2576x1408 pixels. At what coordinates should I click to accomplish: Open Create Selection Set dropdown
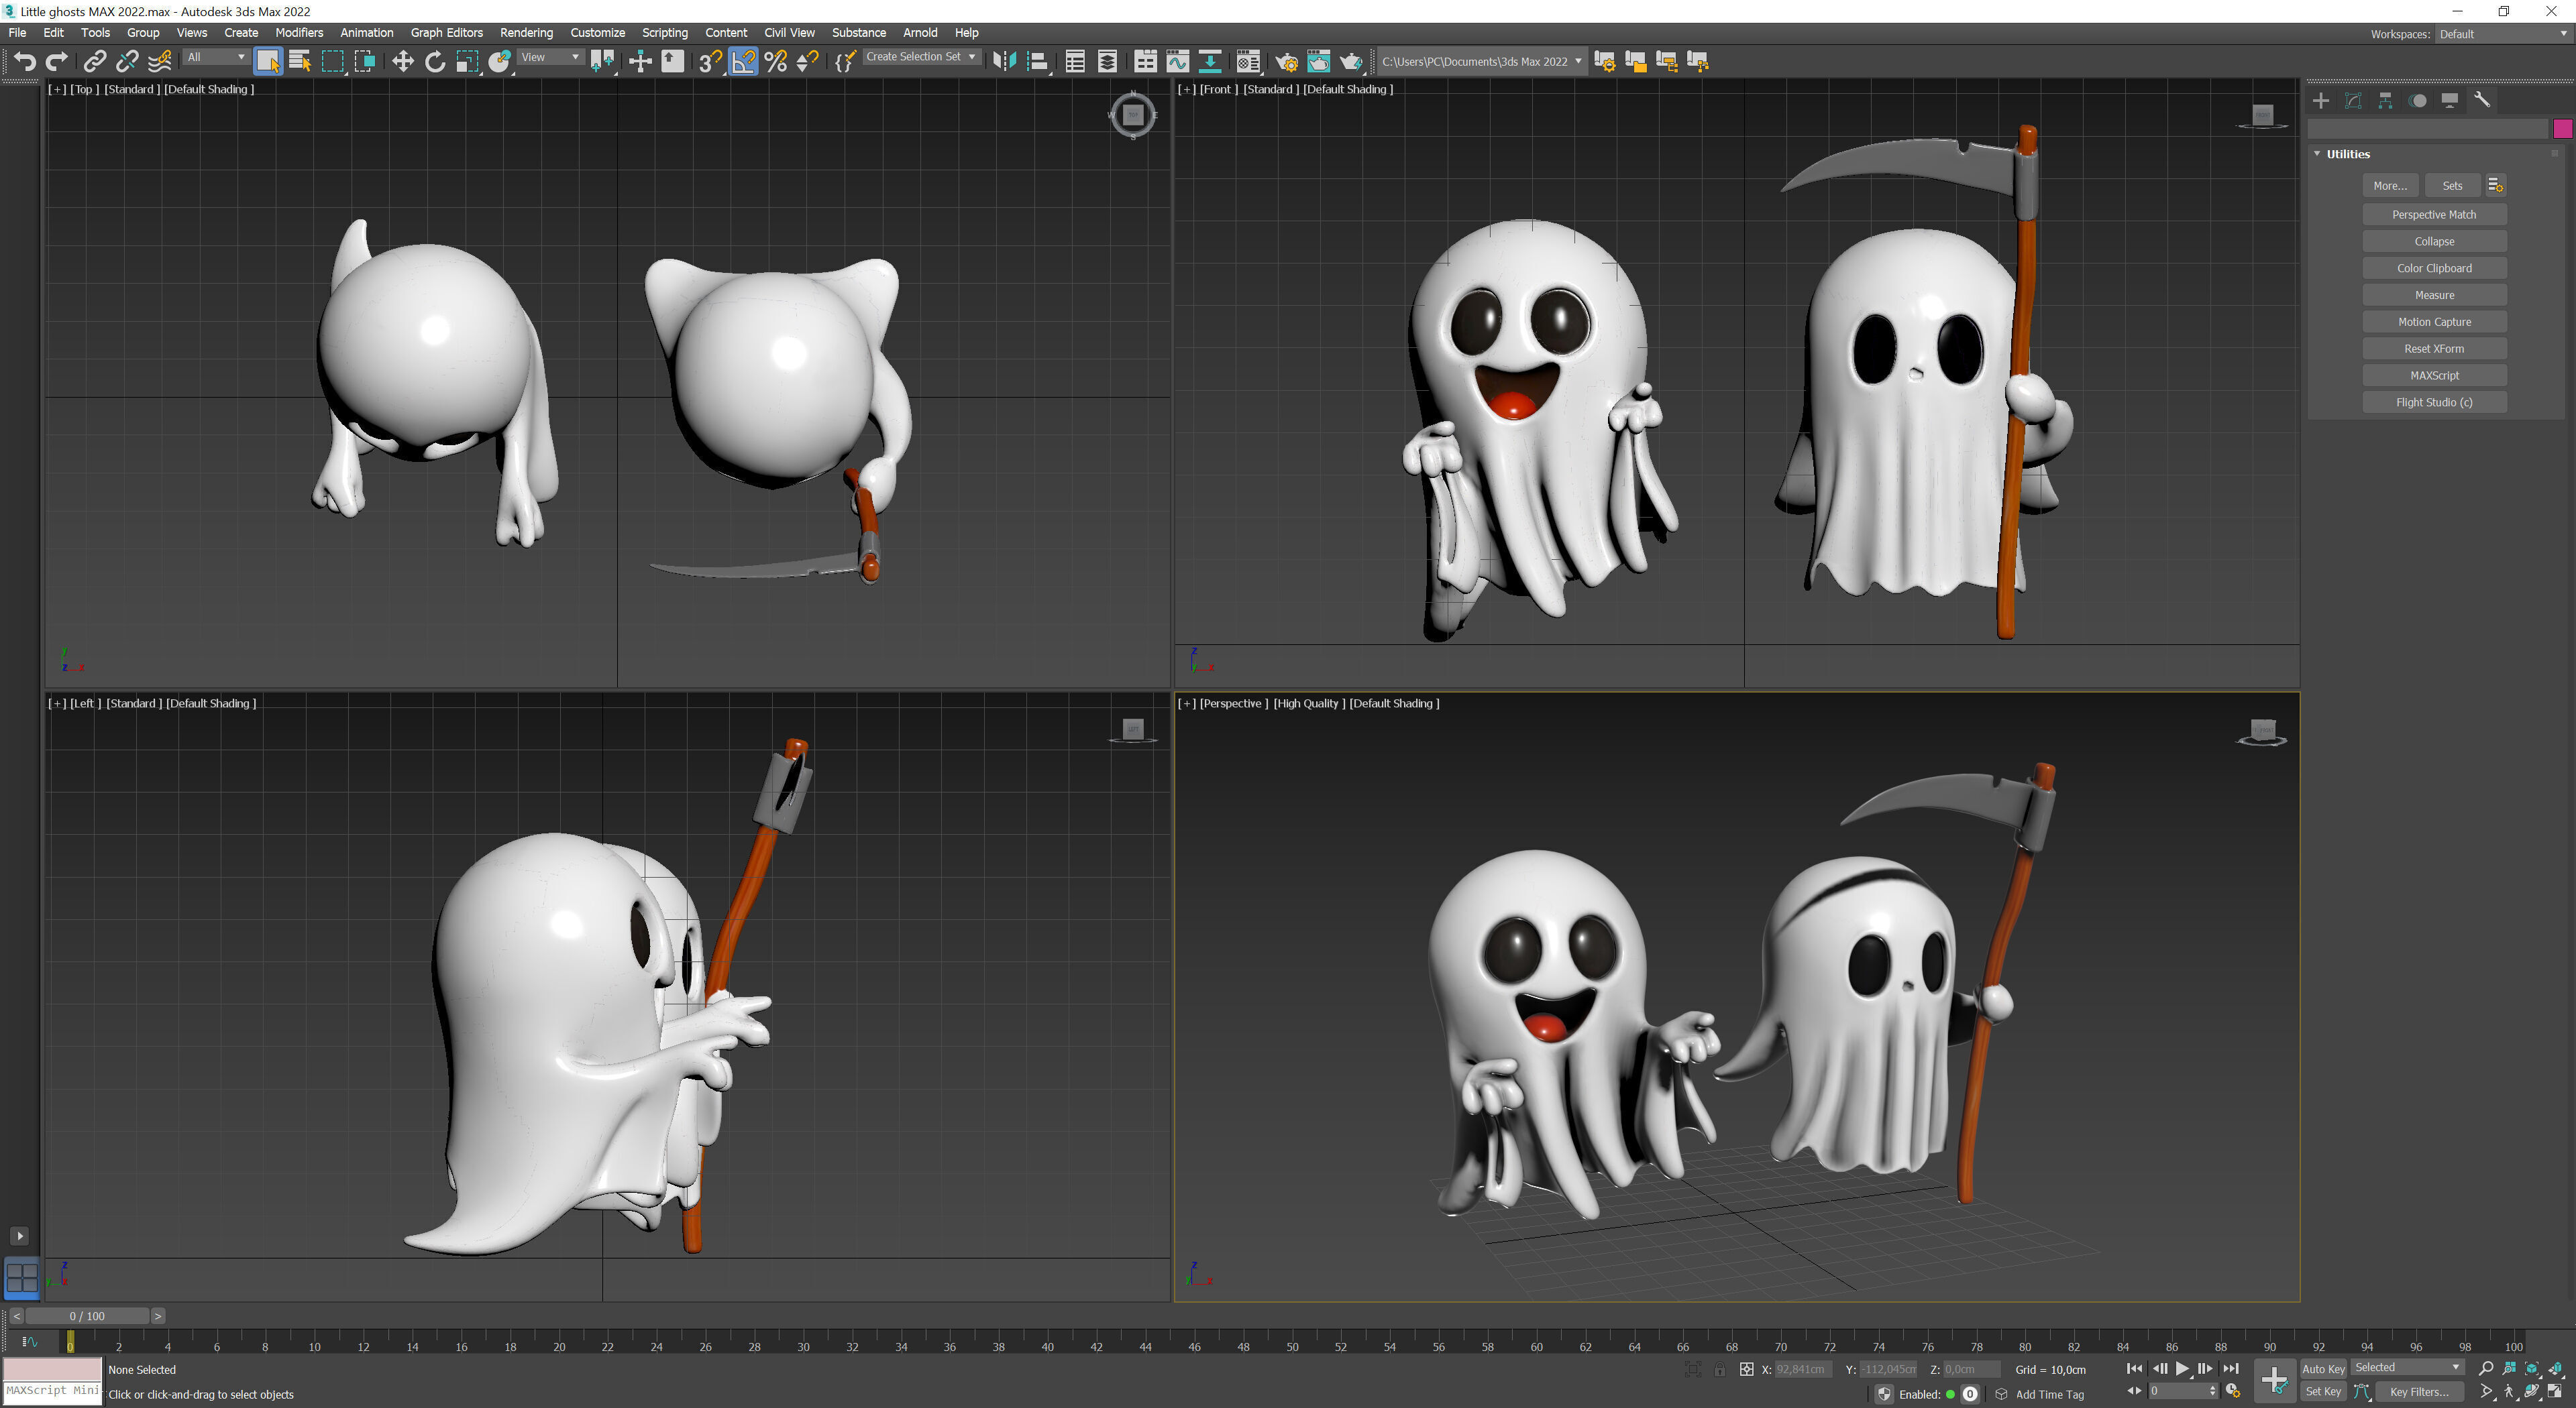[x=921, y=57]
